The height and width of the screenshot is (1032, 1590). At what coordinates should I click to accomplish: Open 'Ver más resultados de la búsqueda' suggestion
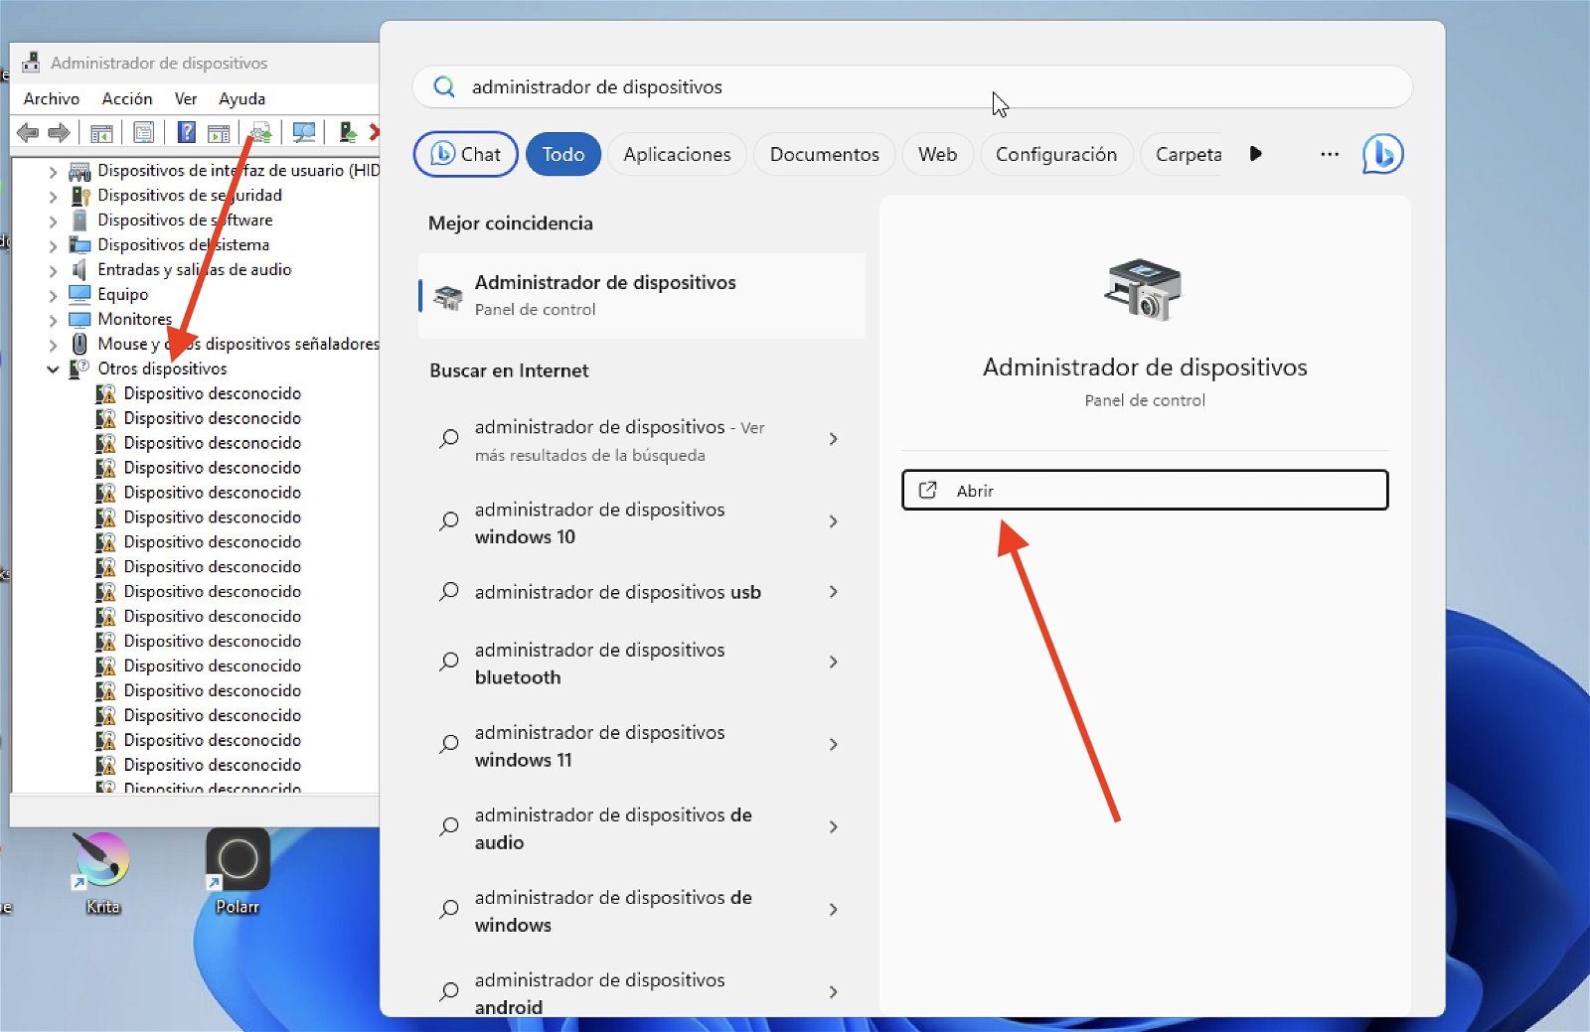642,440
